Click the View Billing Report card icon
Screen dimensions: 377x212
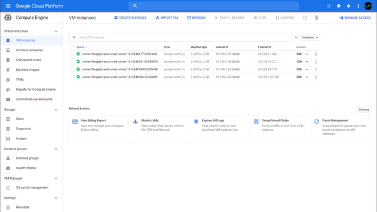point(75,122)
